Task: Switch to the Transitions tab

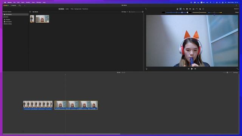Action: click(85, 9)
